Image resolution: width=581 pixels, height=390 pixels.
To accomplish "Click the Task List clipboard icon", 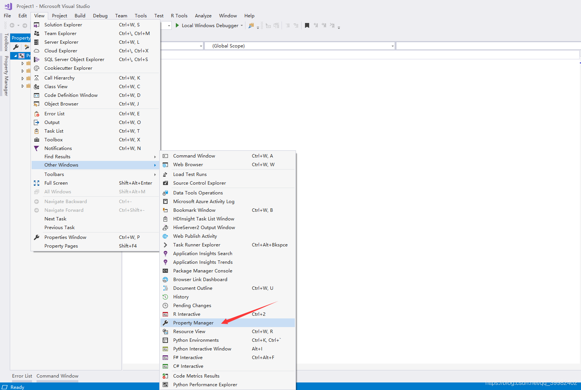I will pyautogui.click(x=37, y=131).
